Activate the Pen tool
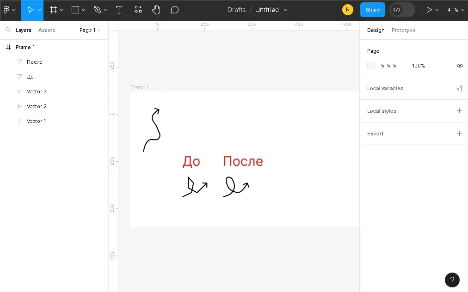The width and height of the screenshot is (468, 292). pyautogui.click(x=97, y=10)
